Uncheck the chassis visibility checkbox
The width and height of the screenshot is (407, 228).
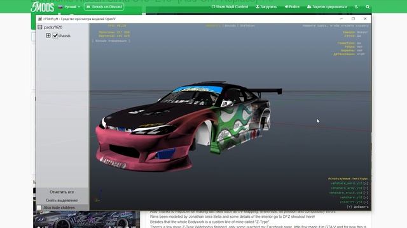click(55, 35)
